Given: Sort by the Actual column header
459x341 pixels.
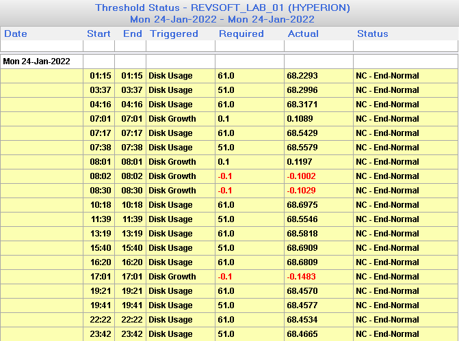Looking at the screenshot, I should click(303, 33).
